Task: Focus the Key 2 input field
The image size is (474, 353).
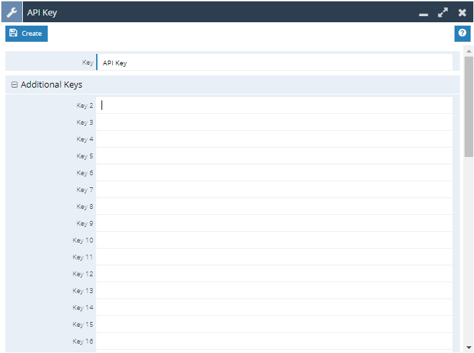Action: pos(274,105)
